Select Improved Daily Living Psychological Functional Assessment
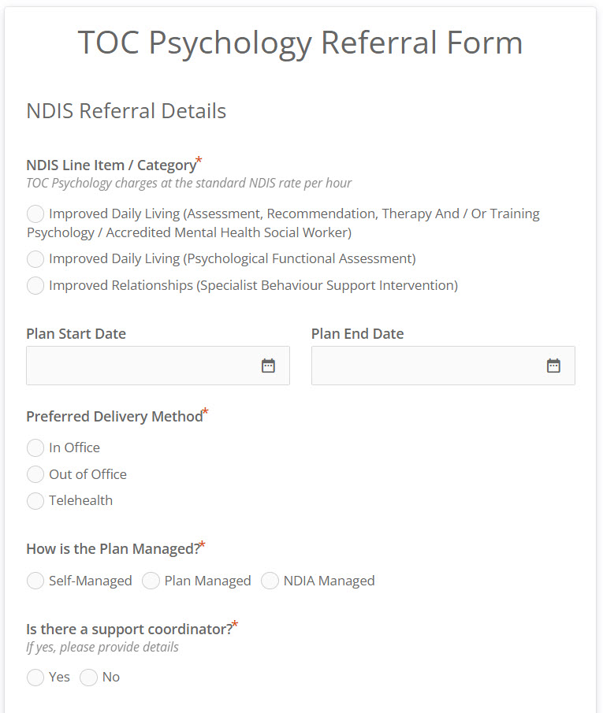Viewport: 603px width, 713px height. pos(35,259)
